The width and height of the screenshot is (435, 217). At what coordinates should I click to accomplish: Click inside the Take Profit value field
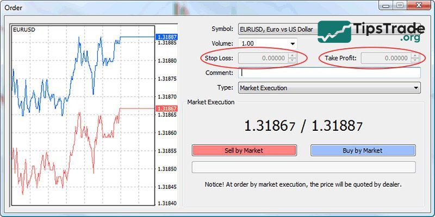385,58
